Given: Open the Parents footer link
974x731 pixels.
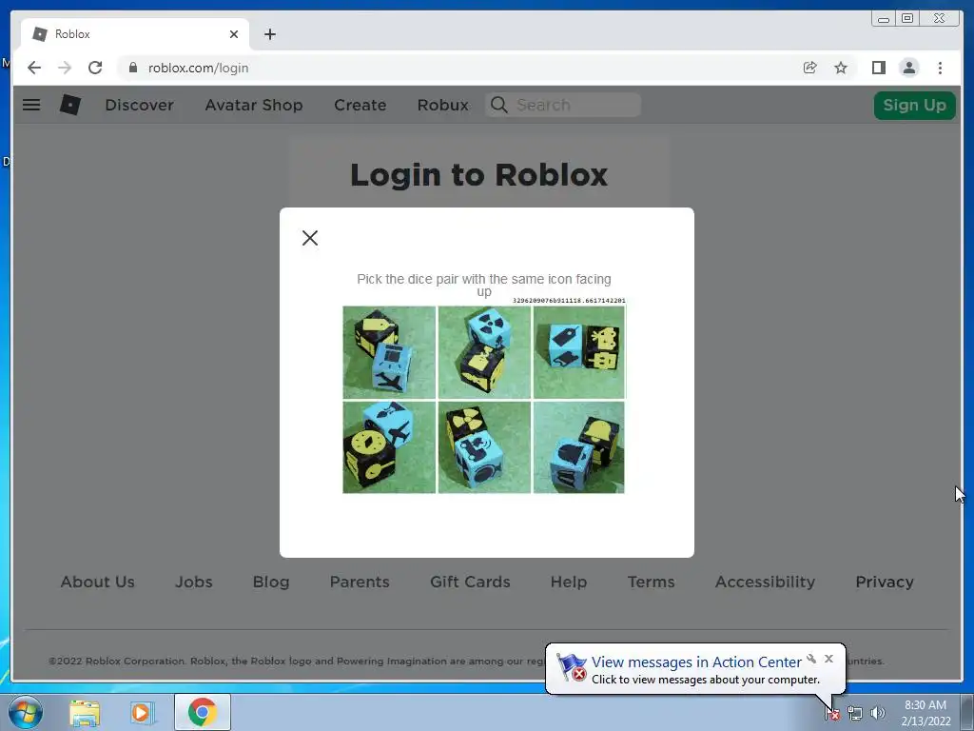Looking at the screenshot, I should tap(360, 582).
